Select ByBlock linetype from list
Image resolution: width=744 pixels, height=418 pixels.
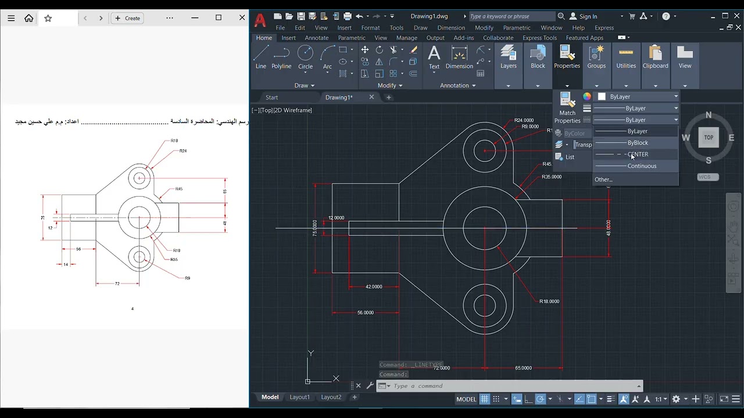click(x=635, y=143)
